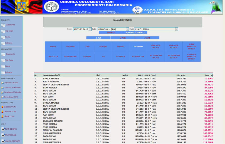Choose the VITEZA category button

coord(53,47)
